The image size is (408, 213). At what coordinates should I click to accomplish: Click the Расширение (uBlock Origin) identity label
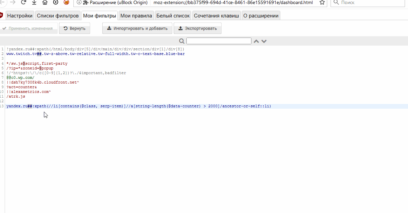click(115, 2)
